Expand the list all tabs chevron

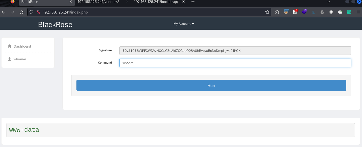[x=329, y=2]
